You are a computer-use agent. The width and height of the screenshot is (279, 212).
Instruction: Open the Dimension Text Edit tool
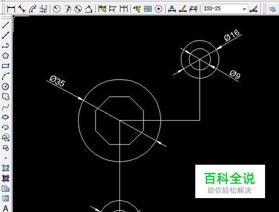pos(182,9)
